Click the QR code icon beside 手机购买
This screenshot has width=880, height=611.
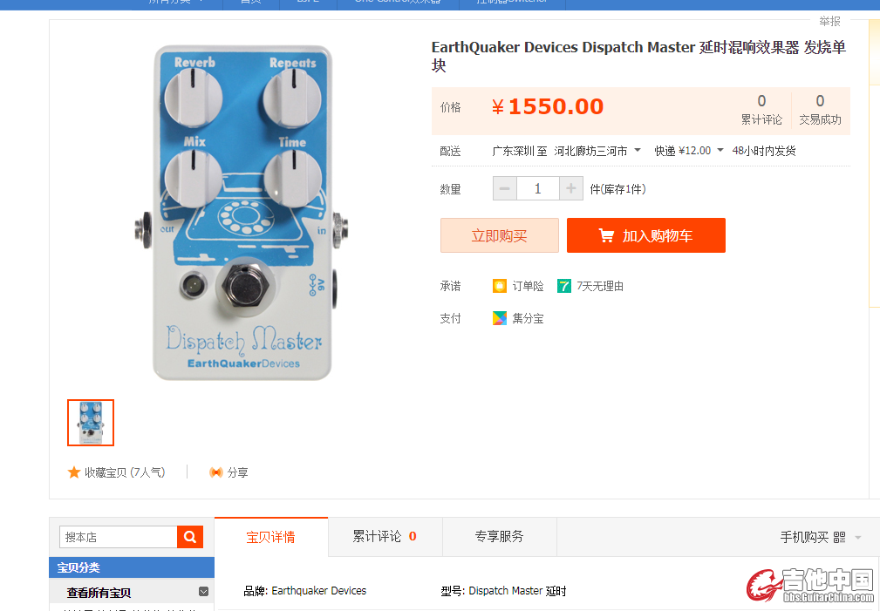[x=840, y=538]
